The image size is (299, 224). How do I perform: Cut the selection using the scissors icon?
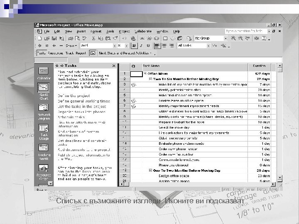[93, 39]
